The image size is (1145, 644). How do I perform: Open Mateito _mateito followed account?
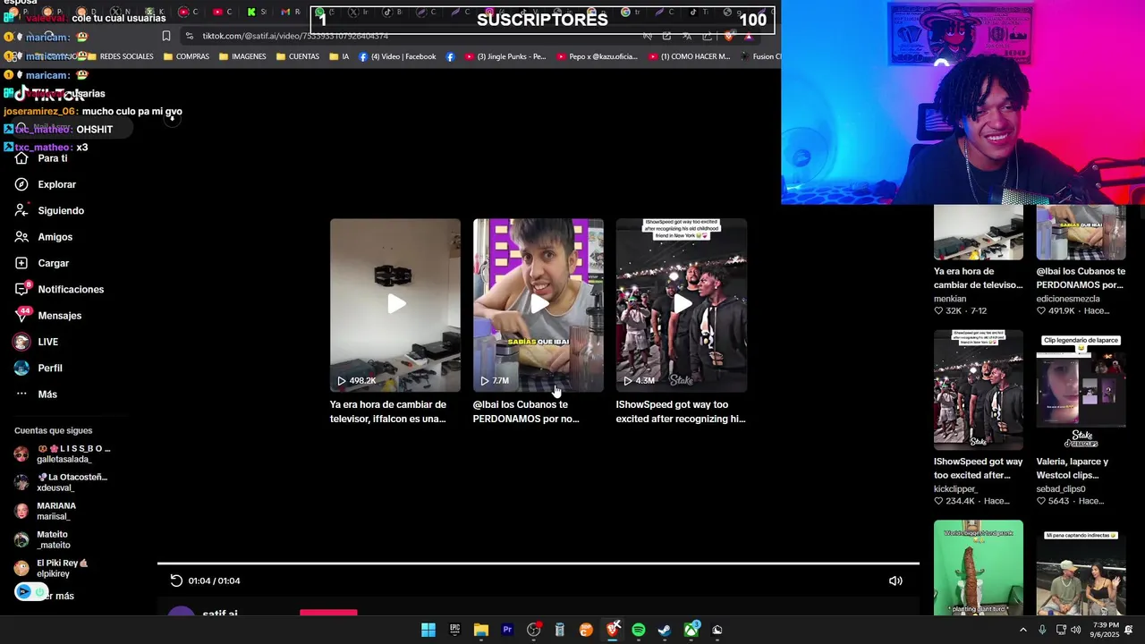pyautogui.click(x=42, y=539)
